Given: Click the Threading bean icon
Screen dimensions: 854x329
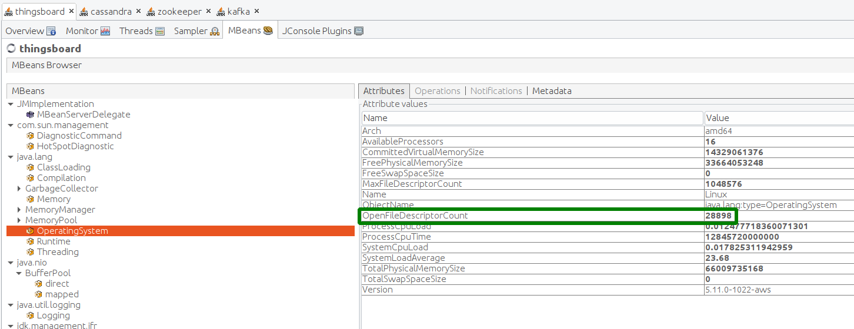Looking at the screenshot, I should pyautogui.click(x=31, y=252).
